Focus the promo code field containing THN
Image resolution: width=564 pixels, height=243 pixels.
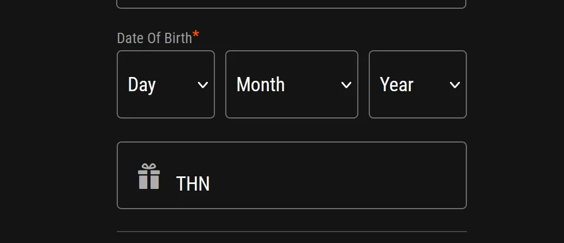292,175
